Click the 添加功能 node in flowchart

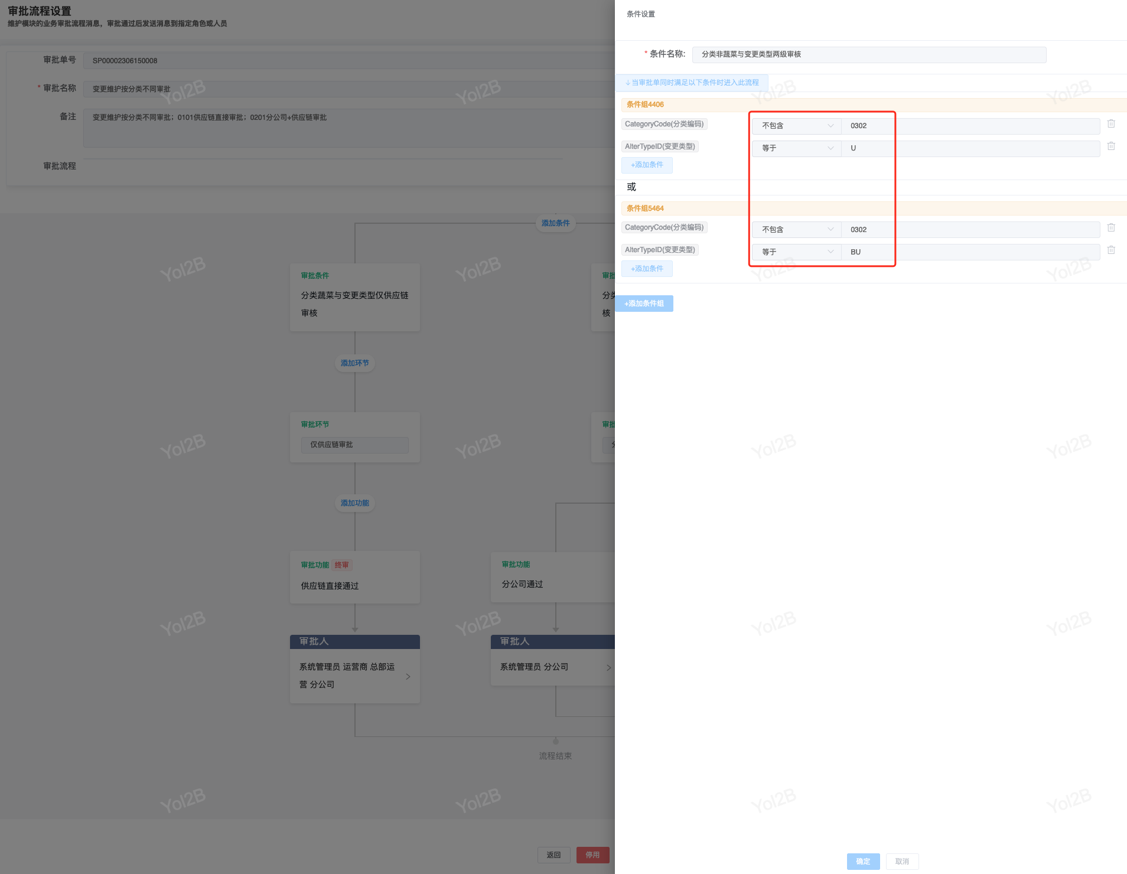[x=355, y=503]
